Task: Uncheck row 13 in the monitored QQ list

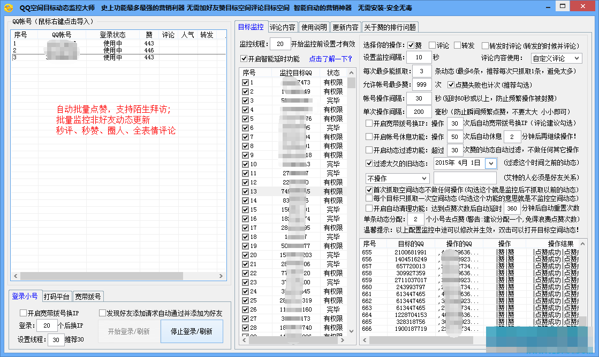Action: [245, 191]
